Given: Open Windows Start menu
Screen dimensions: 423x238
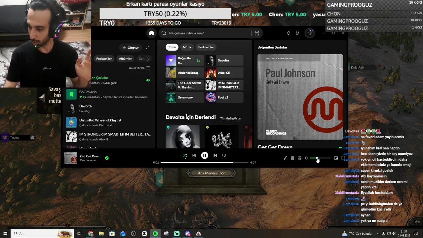Looking at the screenshot, I should point(5,234).
